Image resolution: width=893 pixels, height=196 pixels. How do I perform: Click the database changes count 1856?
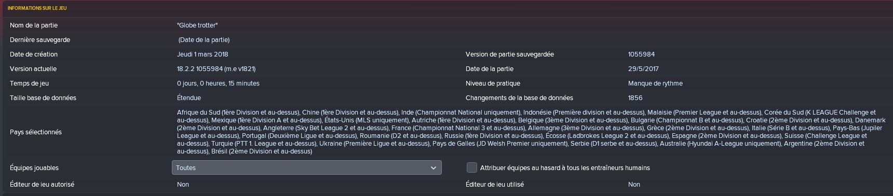tap(635, 98)
